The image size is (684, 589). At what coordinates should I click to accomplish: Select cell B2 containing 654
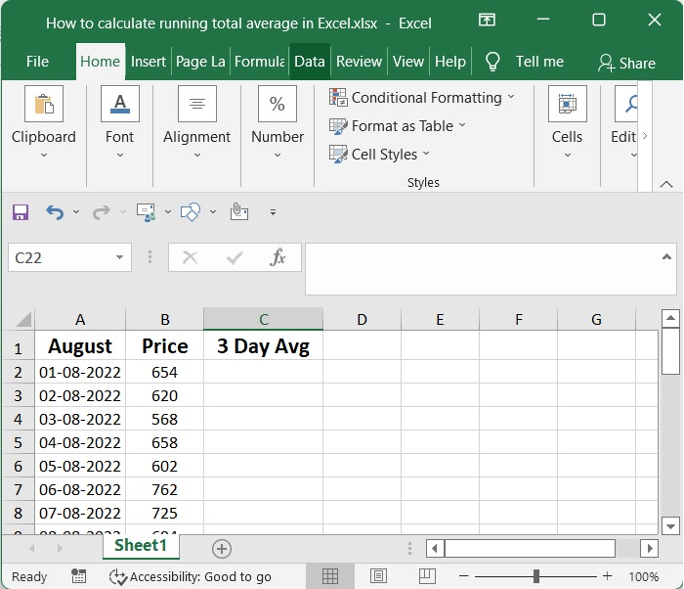tap(164, 372)
